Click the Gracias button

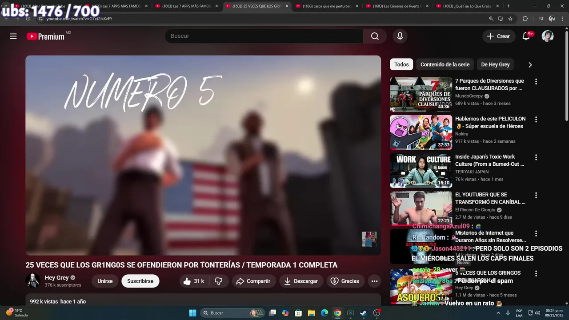345,281
